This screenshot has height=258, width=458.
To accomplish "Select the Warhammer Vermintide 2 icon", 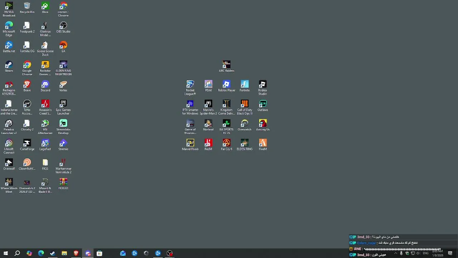I will [63, 166].
